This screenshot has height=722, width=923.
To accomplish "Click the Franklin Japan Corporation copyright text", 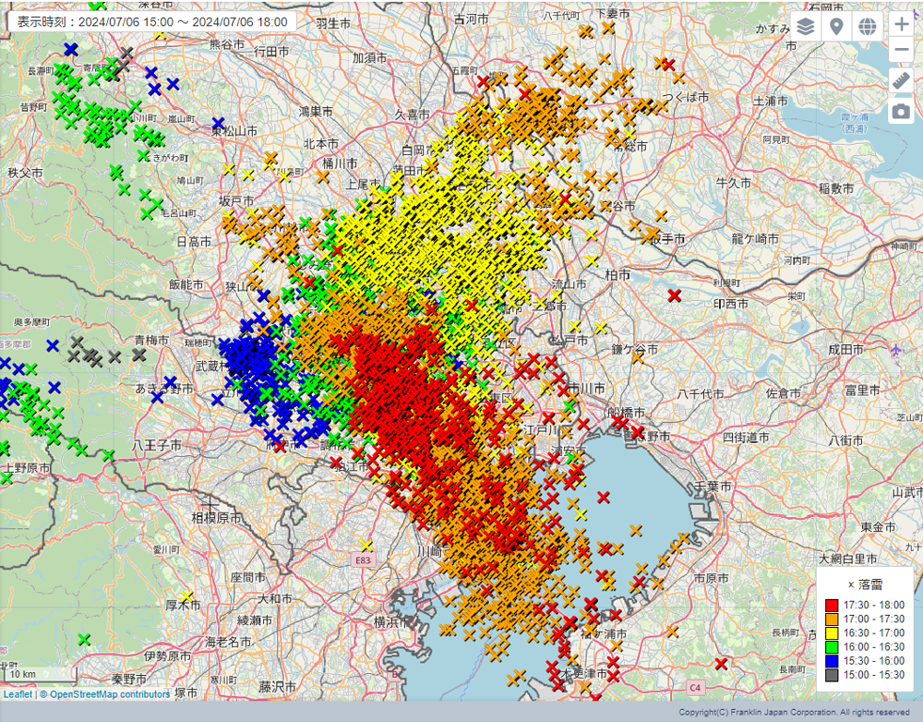I will point(794,713).
